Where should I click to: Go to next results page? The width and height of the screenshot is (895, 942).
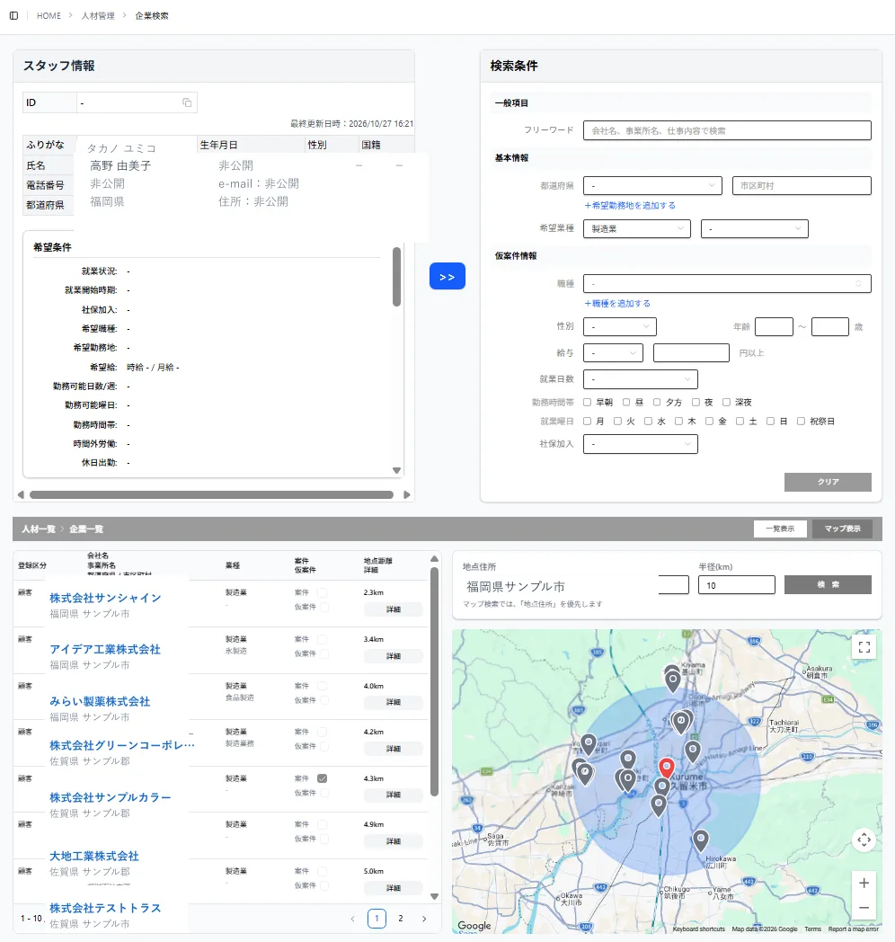[424, 919]
